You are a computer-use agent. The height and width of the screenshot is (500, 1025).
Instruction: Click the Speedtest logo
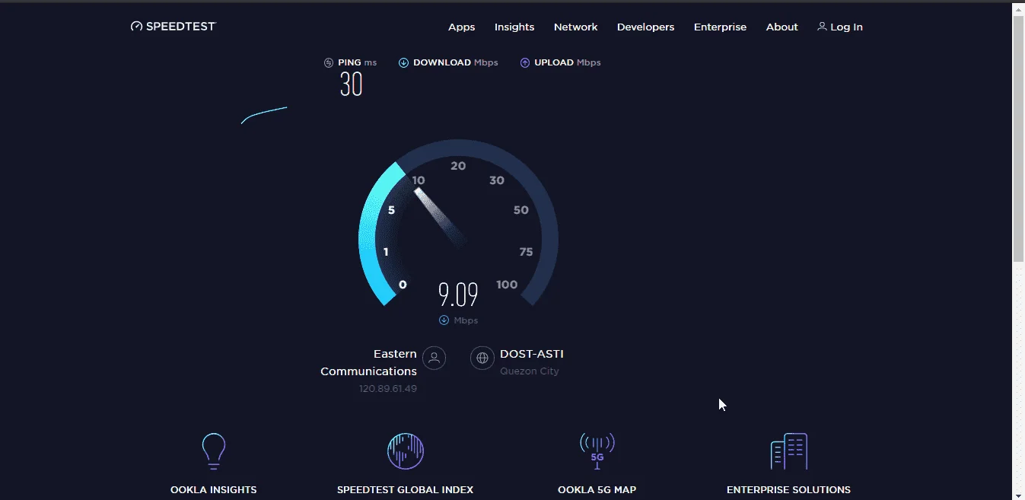[x=173, y=26]
